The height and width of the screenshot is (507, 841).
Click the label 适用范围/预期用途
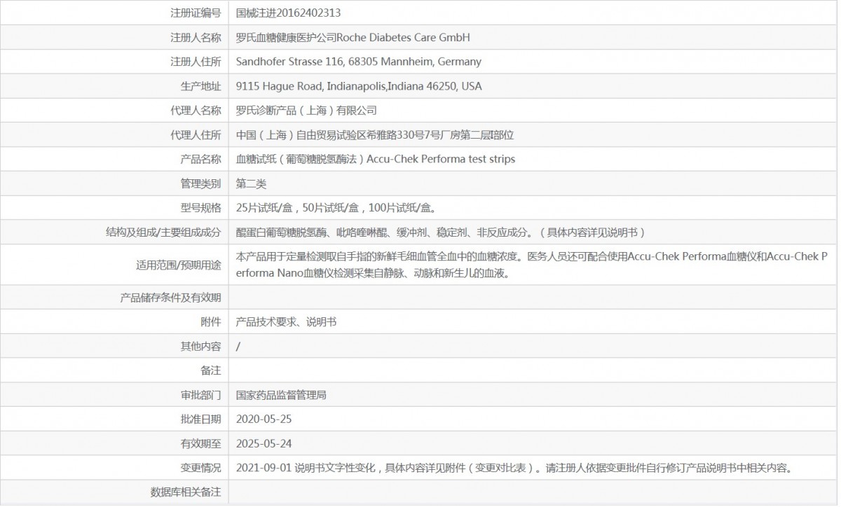tap(178, 265)
